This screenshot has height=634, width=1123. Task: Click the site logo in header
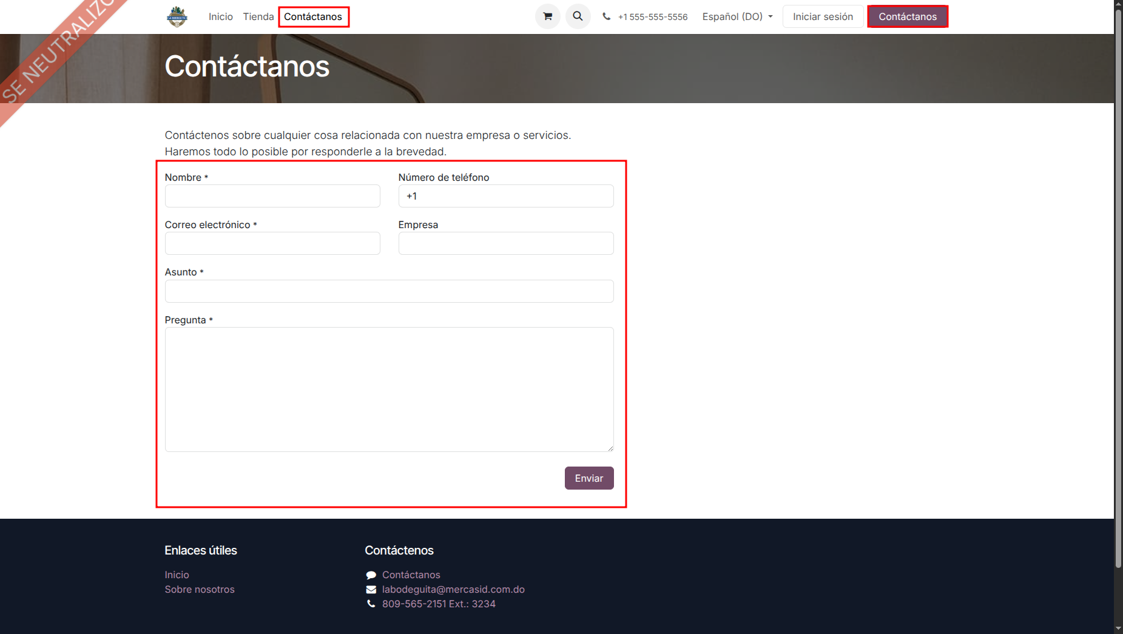click(177, 16)
